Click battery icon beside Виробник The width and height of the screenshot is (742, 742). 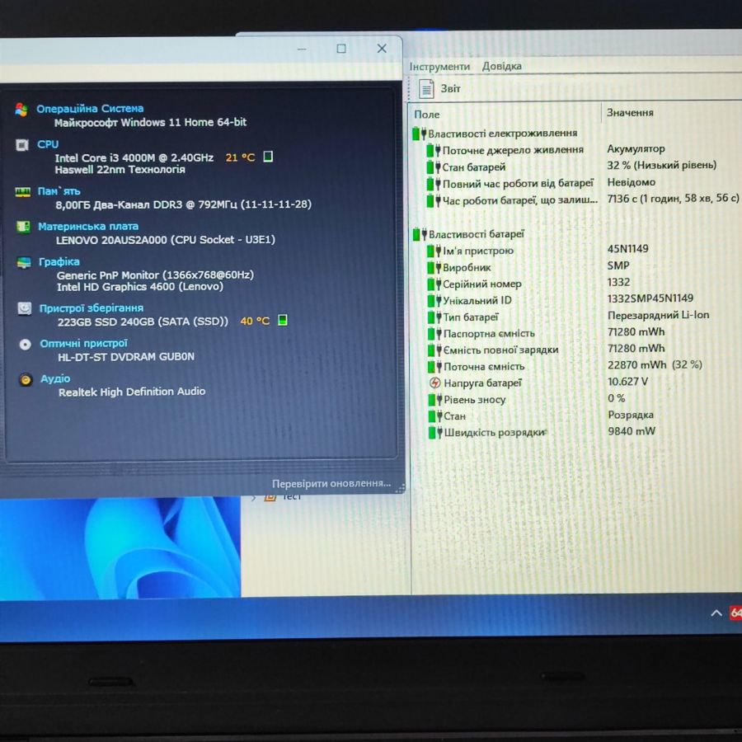point(434,267)
